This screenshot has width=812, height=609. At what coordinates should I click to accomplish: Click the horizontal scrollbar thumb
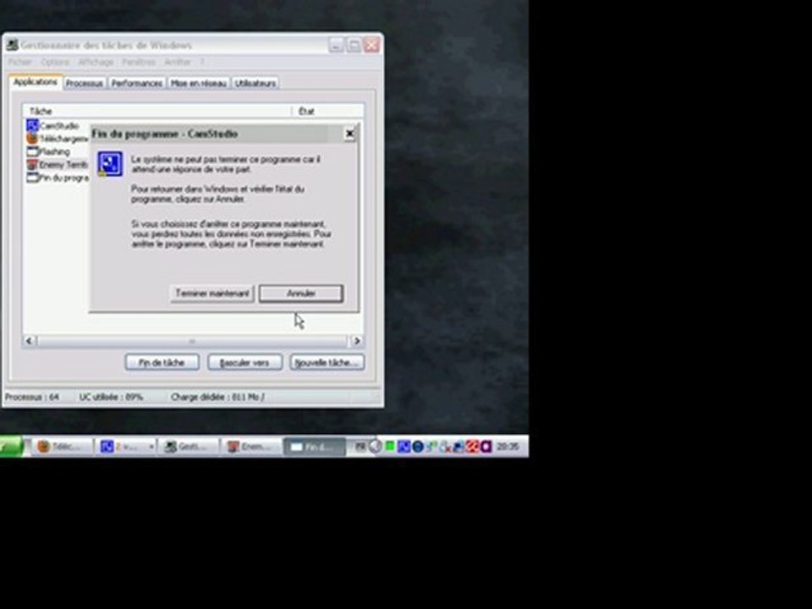click(192, 341)
